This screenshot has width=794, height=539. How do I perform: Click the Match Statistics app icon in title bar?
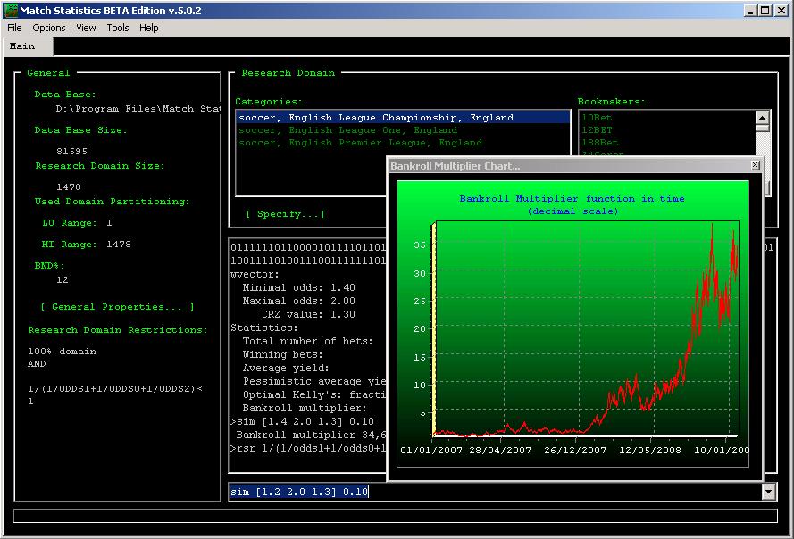coord(10,10)
